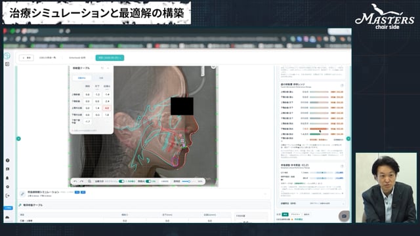The image size is (420, 236).
Task: Open the round chat button at the bottom right
Action: 344,216
